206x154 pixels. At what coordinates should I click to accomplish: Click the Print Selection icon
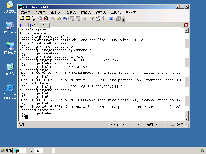78,18
